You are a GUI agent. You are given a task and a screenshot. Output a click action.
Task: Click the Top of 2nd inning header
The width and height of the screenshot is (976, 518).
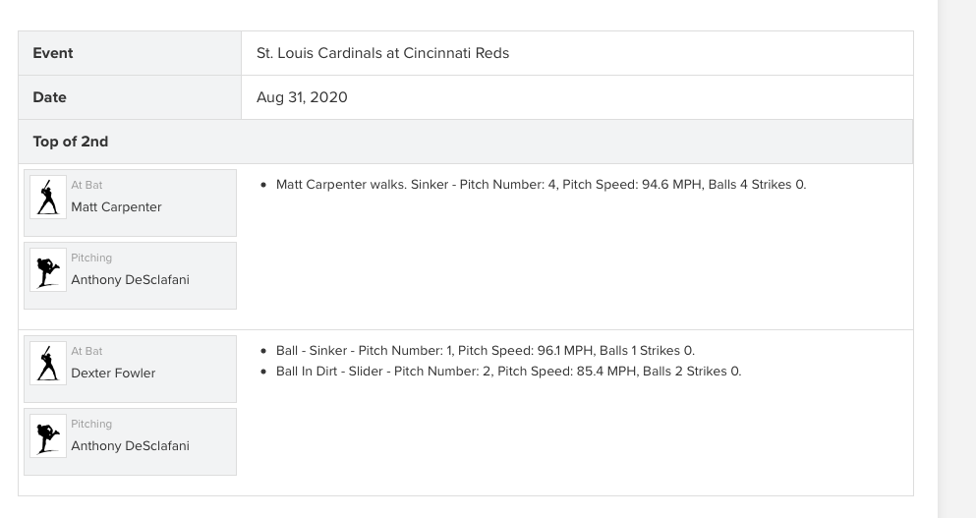(x=71, y=142)
